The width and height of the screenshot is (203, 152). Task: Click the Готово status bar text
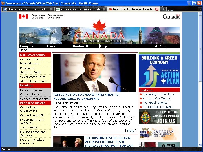pos(6,149)
